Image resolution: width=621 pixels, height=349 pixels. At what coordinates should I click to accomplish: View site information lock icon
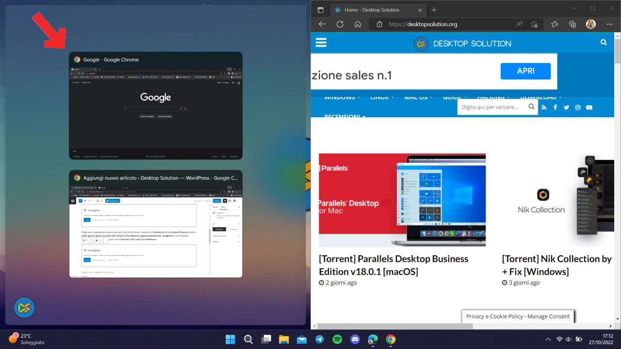click(379, 24)
